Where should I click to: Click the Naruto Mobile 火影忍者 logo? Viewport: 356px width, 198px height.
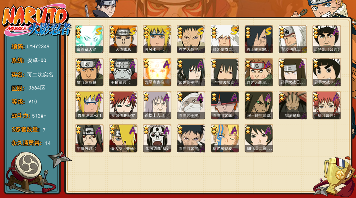(x=36, y=20)
